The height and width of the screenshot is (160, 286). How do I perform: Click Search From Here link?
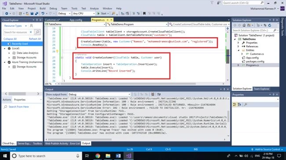pos(18,107)
